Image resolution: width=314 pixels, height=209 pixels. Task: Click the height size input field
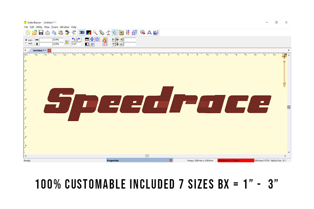46,44
